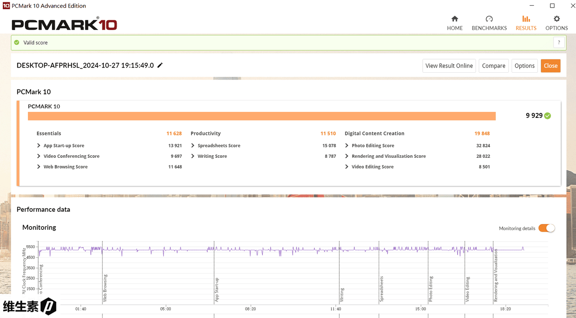
Task: Expand Spreadsheets Score breakdown
Action: [x=193, y=146]
